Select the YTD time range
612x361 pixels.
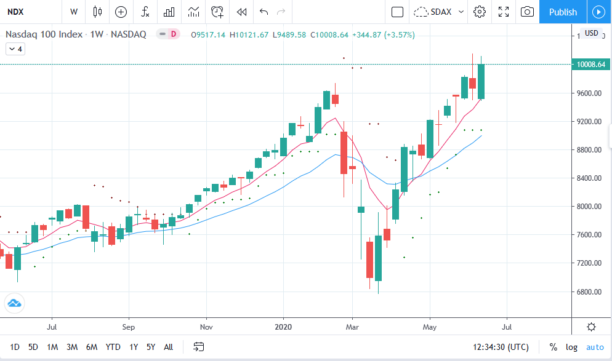click(113, 347)
